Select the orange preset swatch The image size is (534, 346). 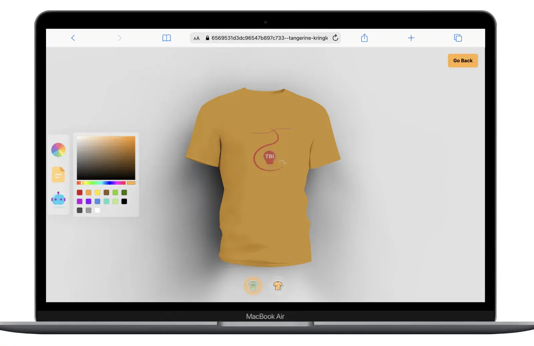[x=88, y=192]
